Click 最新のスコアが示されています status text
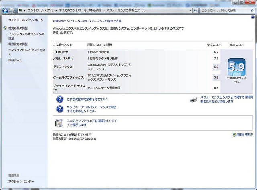Image resolution: width=257 pixels, height=190 pixels. pyautogui.click(x=72, y=135)
